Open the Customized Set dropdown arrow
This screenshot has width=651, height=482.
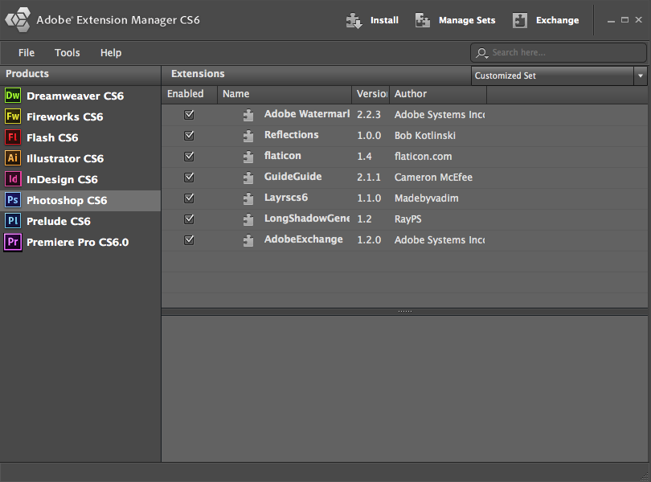[641, 76]
